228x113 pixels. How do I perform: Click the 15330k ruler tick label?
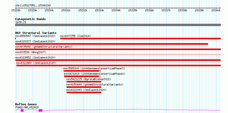(x=49, y=10)
